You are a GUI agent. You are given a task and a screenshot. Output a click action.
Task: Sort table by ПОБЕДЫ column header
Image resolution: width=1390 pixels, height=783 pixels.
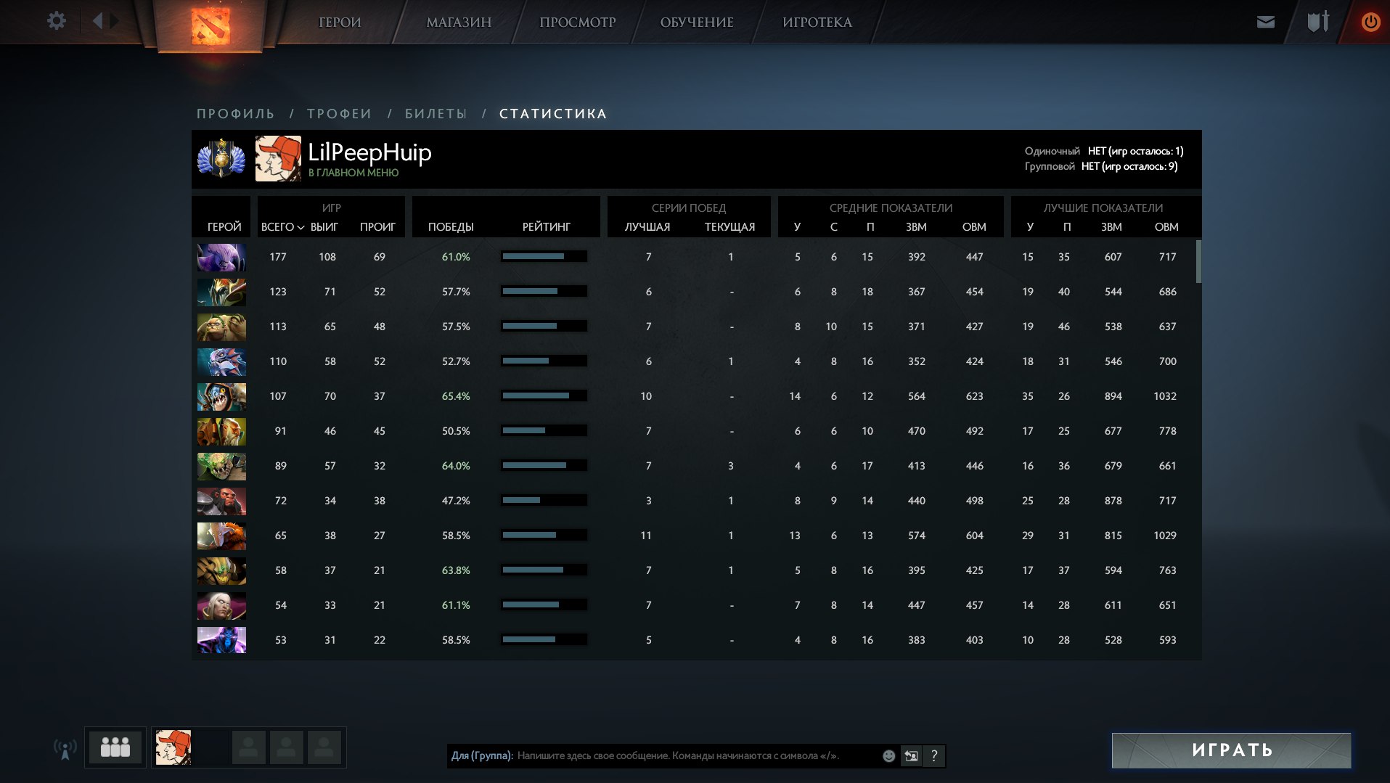pos(451,227)
